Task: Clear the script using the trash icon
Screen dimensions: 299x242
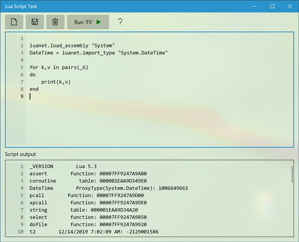Action: coord(55,22)
